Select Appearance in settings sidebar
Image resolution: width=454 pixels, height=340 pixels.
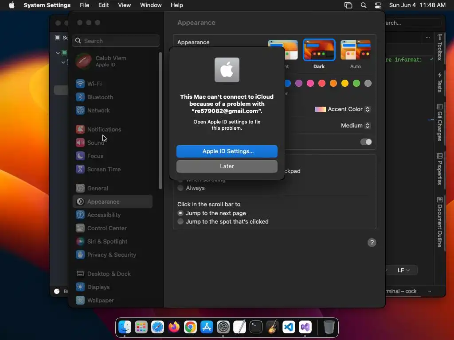pyautogui.click(x=112, y=202)
